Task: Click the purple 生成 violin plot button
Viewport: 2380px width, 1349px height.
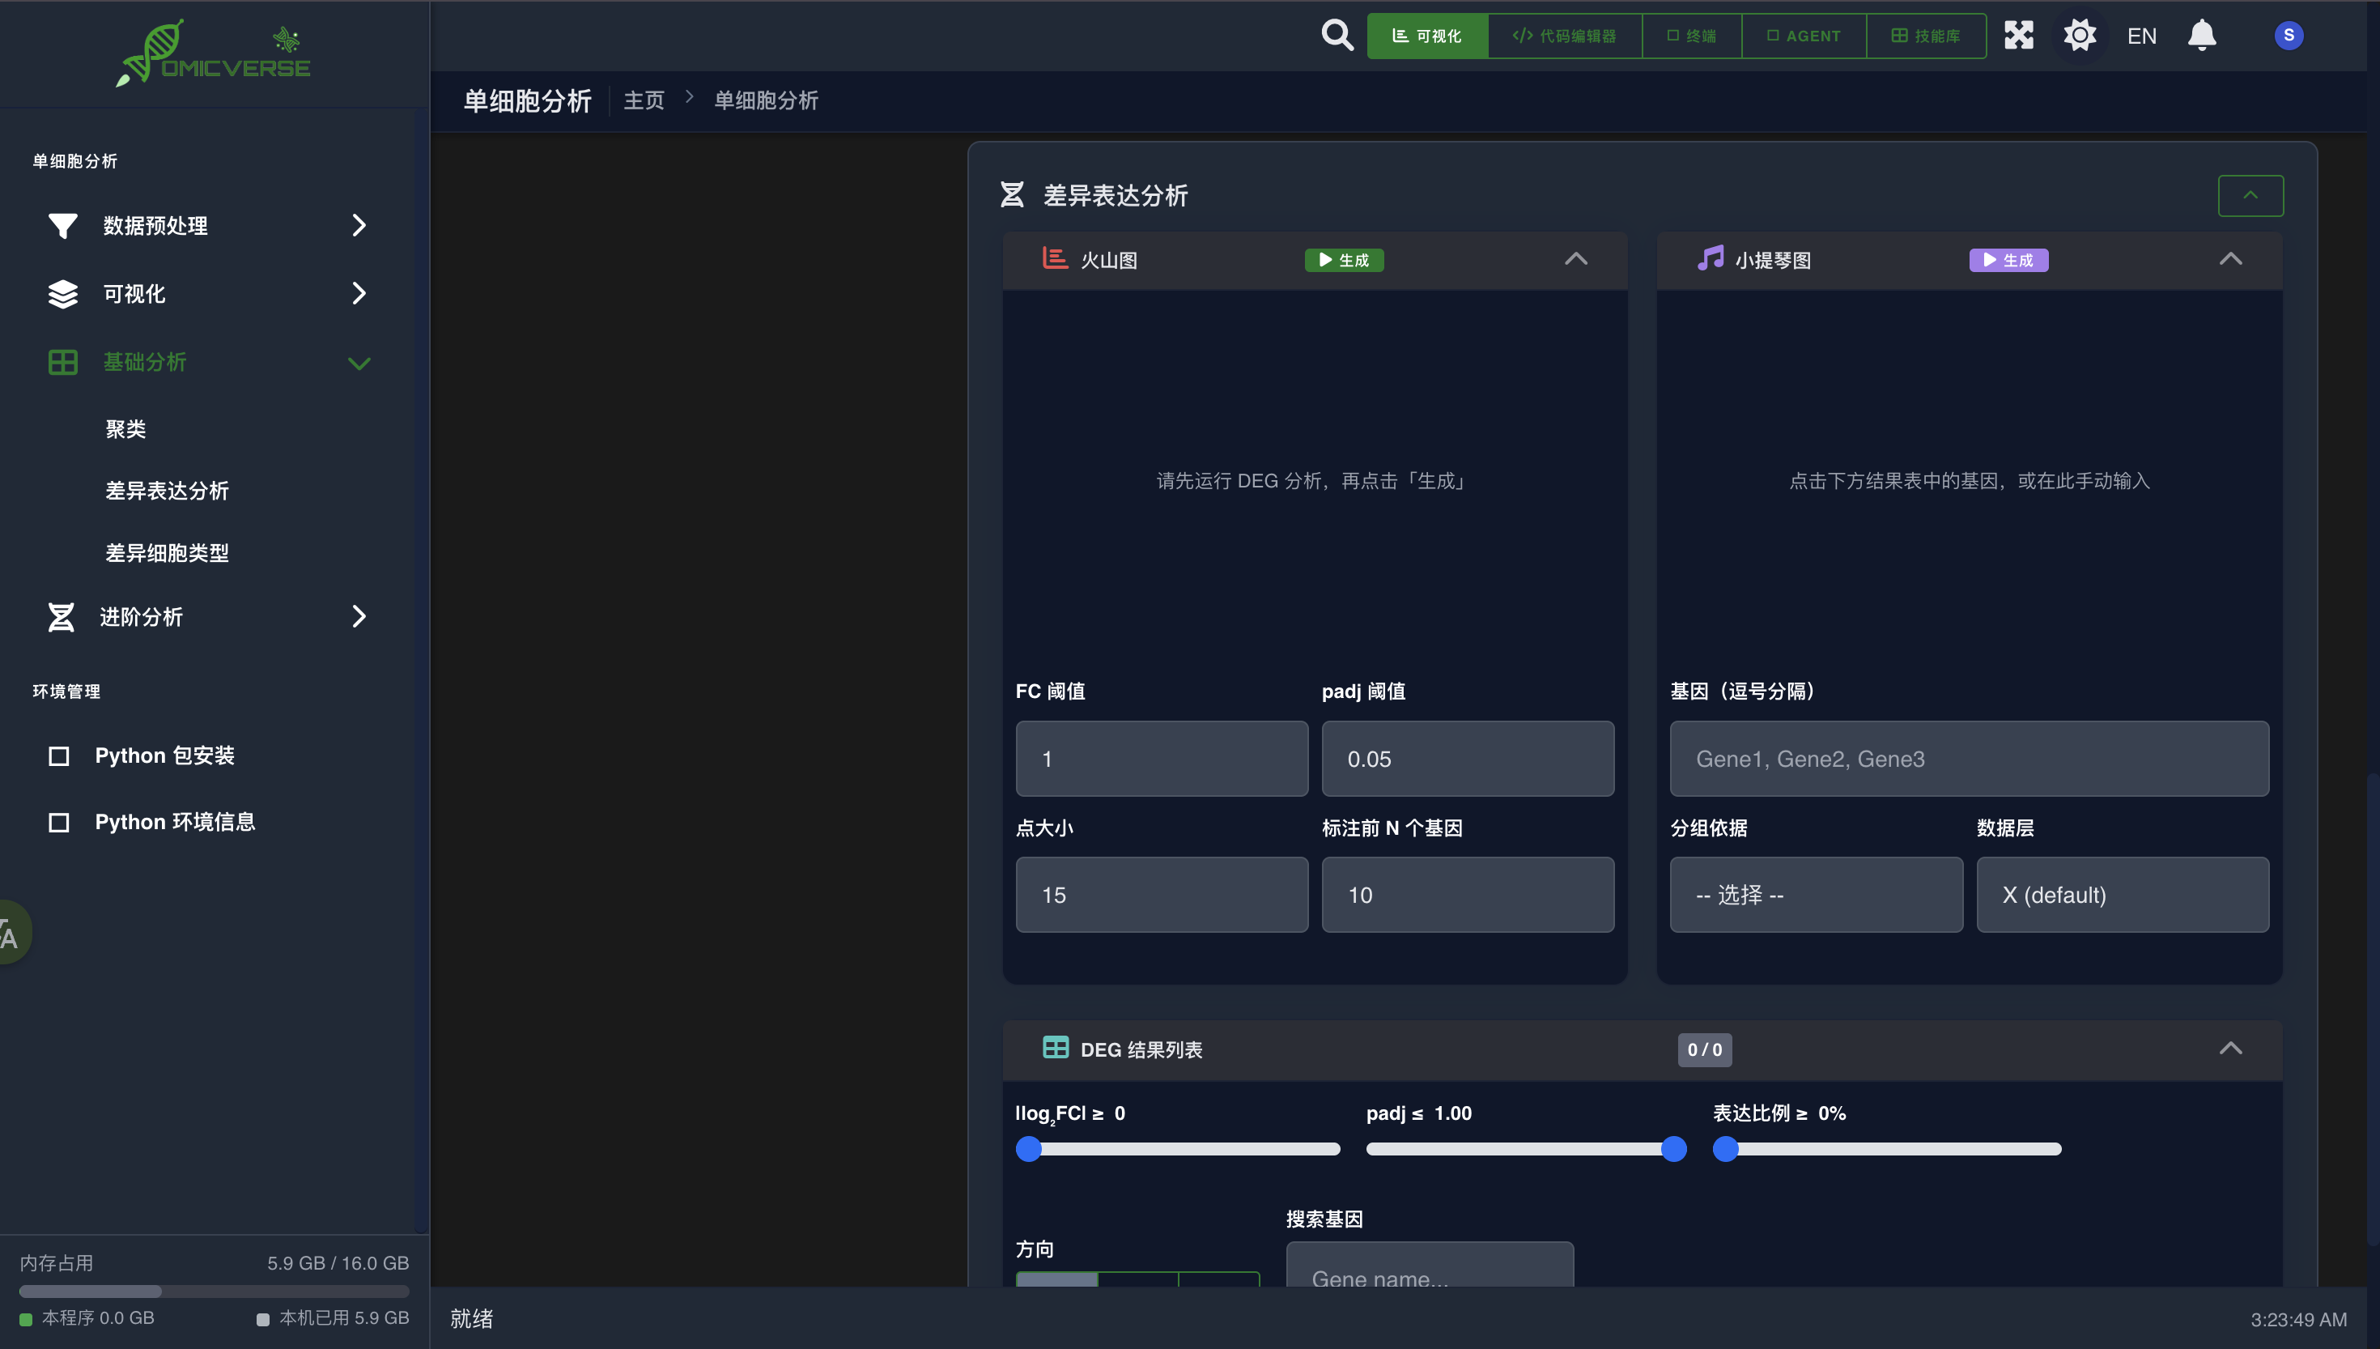Action: tap(2008, 261)
